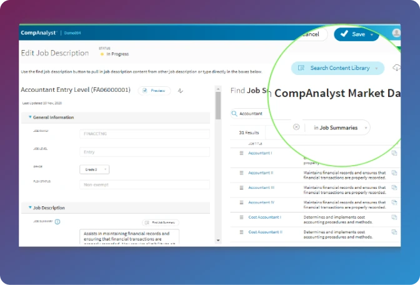
Task: Click the Job Level field Entry
Action: 144,152
